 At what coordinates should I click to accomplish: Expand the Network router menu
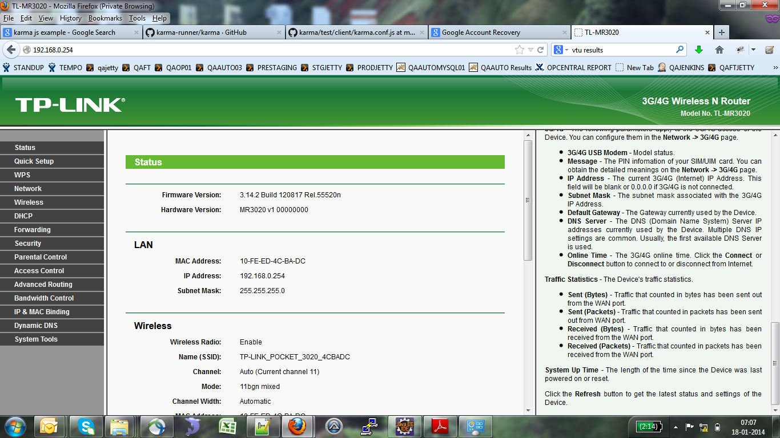tap(52, 189)
